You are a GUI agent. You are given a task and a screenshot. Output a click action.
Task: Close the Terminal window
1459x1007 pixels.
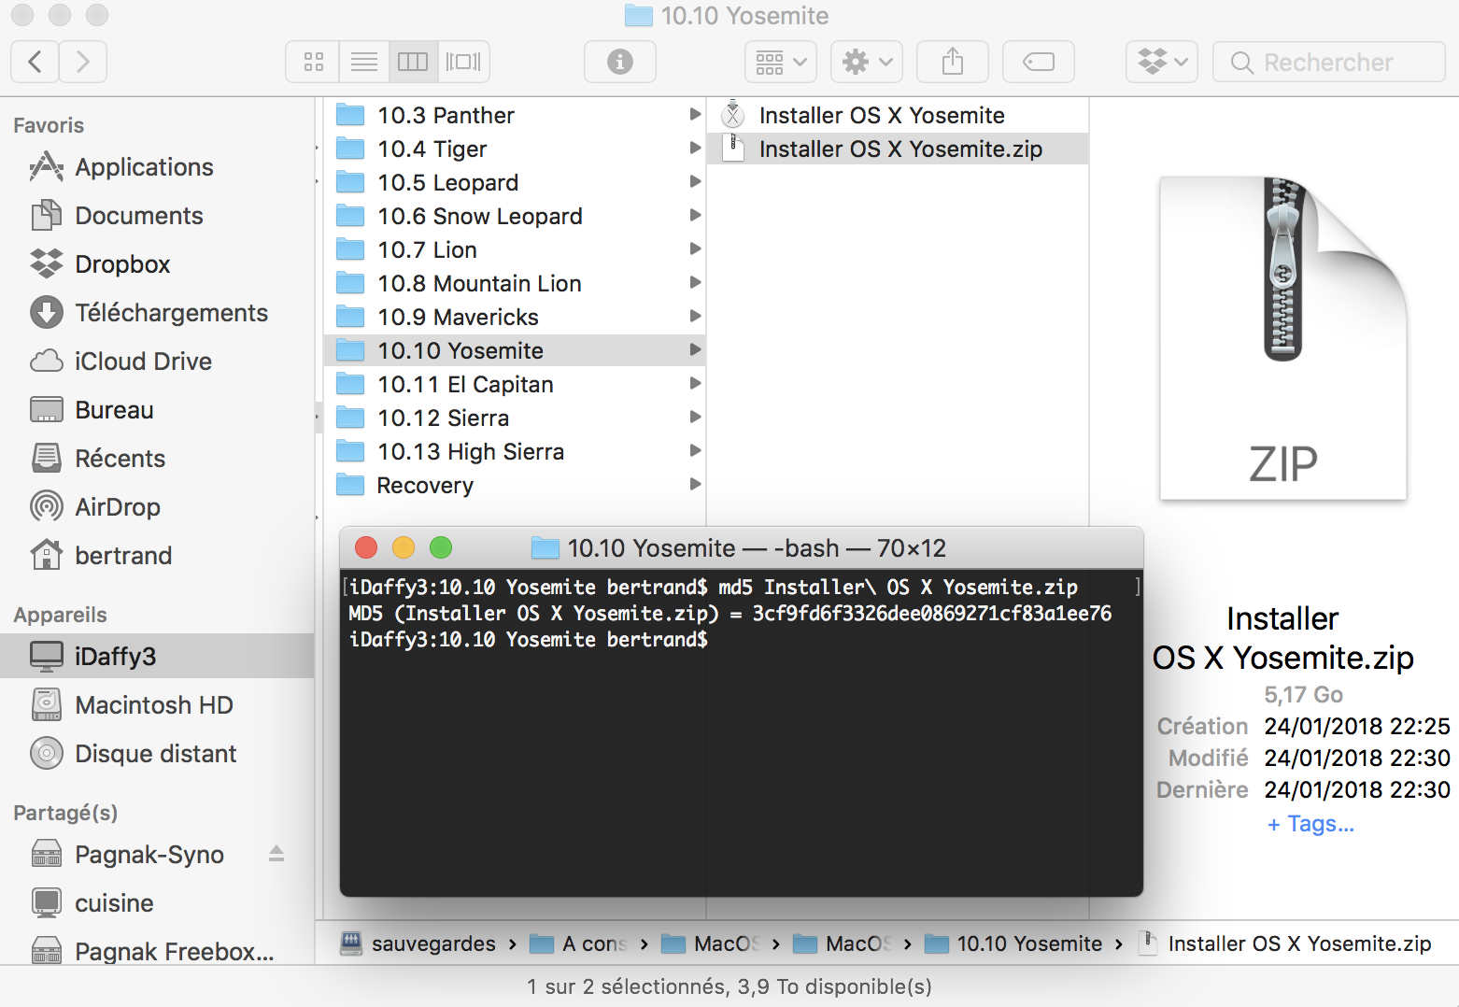click(x=366, y=547)
